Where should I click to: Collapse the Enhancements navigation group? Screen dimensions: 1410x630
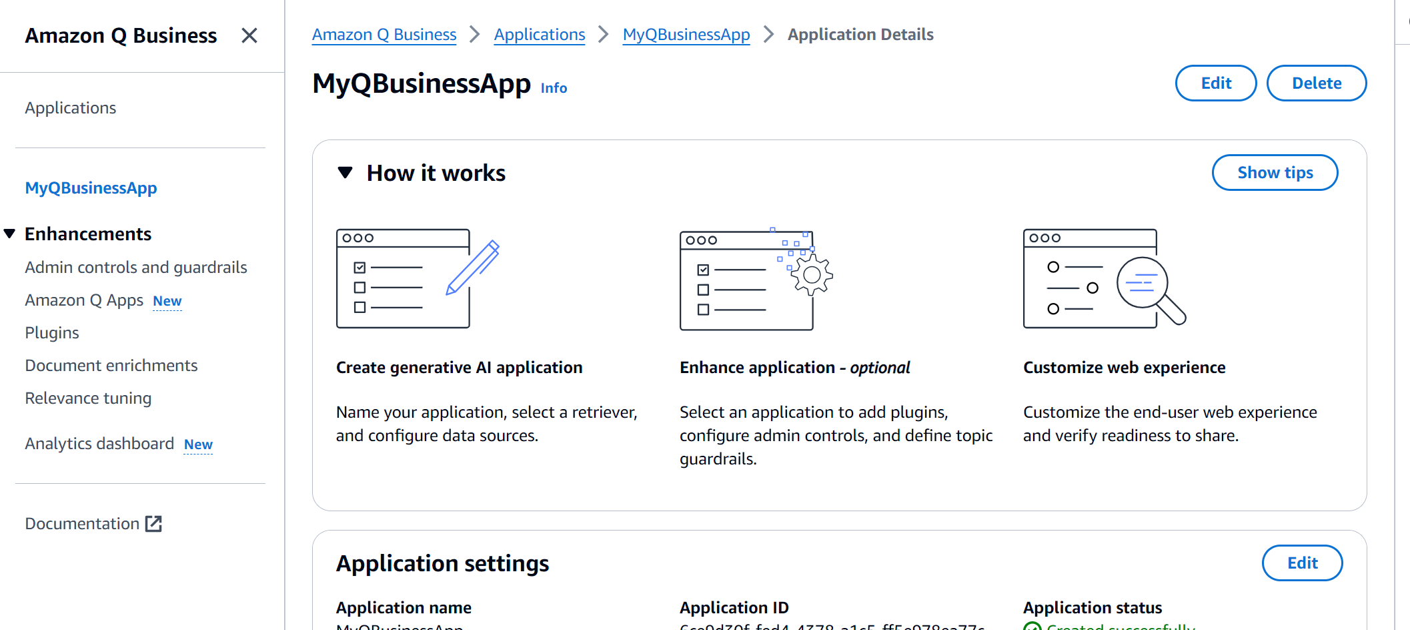(x=9, y=234)
